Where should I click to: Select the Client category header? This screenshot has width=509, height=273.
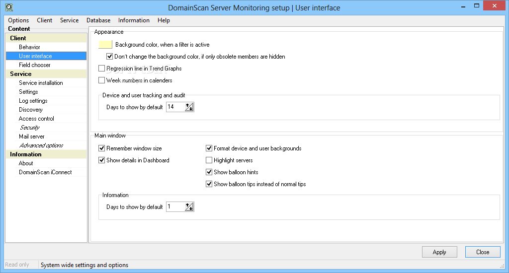pos(46,38)
